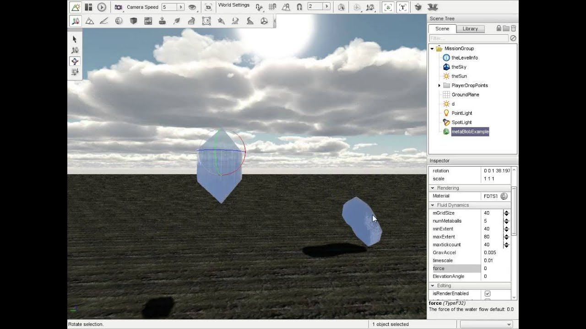Select the Object Editor tool
The width and height of the screenshot is (586, 329).
click(x=75, y=21)
